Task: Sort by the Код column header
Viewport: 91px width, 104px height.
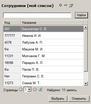Action: pos(12,23)
